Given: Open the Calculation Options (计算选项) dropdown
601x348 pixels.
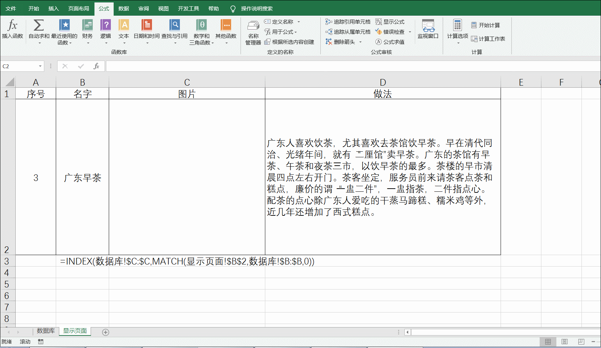Looking at the screenshot, I should [x=457, y=32].
